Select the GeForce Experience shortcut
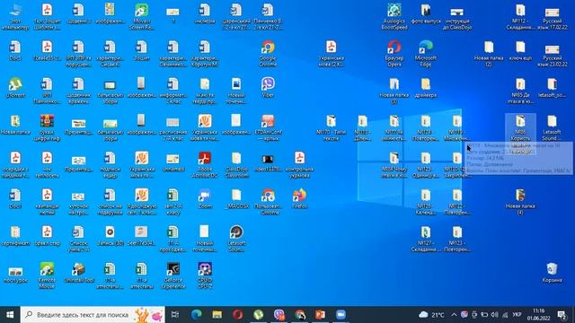575x323 pixels. [x=173, y=276]
